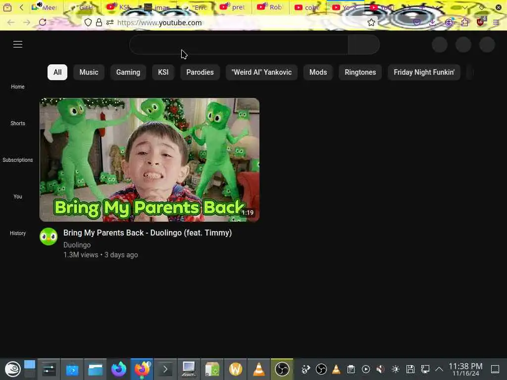Filter feed by Gaming chip
The image size is (507, 380).
coord(128,72)
